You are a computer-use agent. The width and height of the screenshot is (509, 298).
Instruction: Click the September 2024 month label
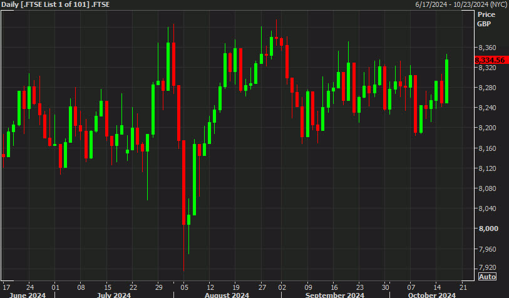pos(335,295)
